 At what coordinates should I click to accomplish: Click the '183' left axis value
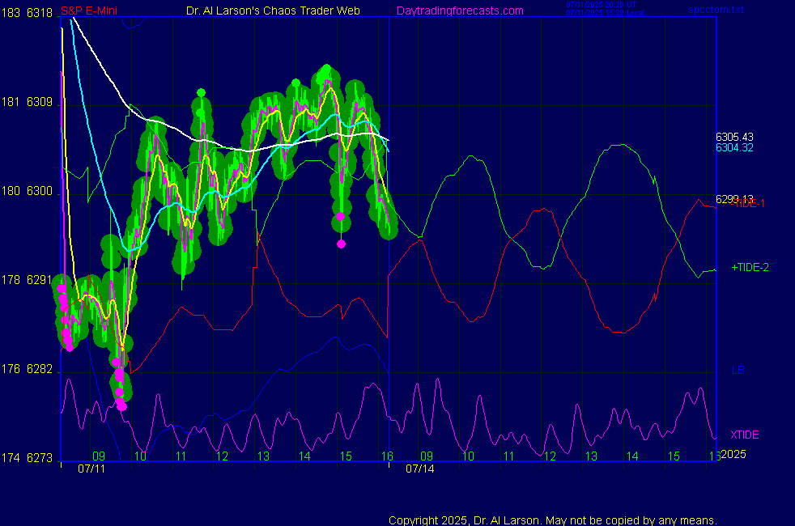[11, 13]
